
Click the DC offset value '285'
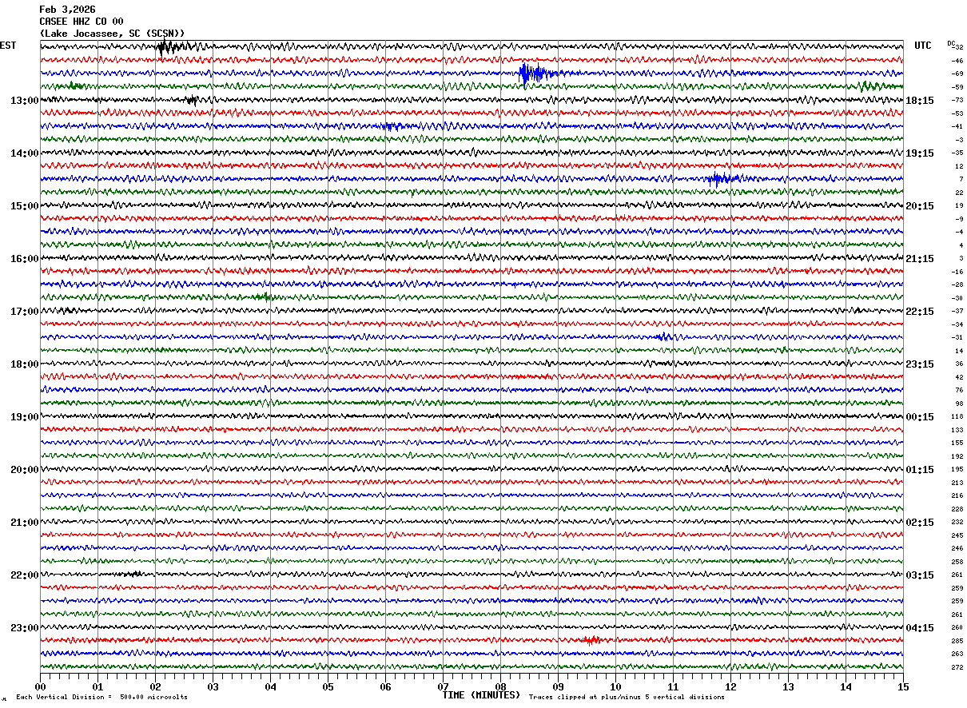(x=957, y=641)
